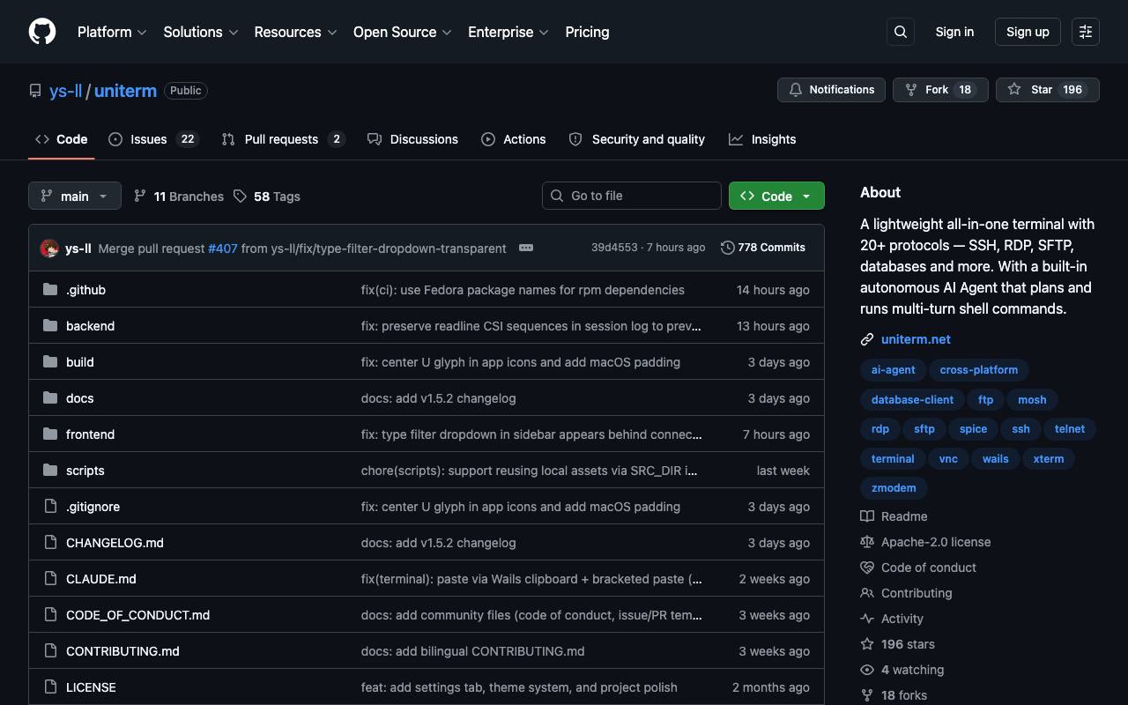The image size is (1128, 705).
Task: Star the uniterm repository
Action: click(1047, 90)
